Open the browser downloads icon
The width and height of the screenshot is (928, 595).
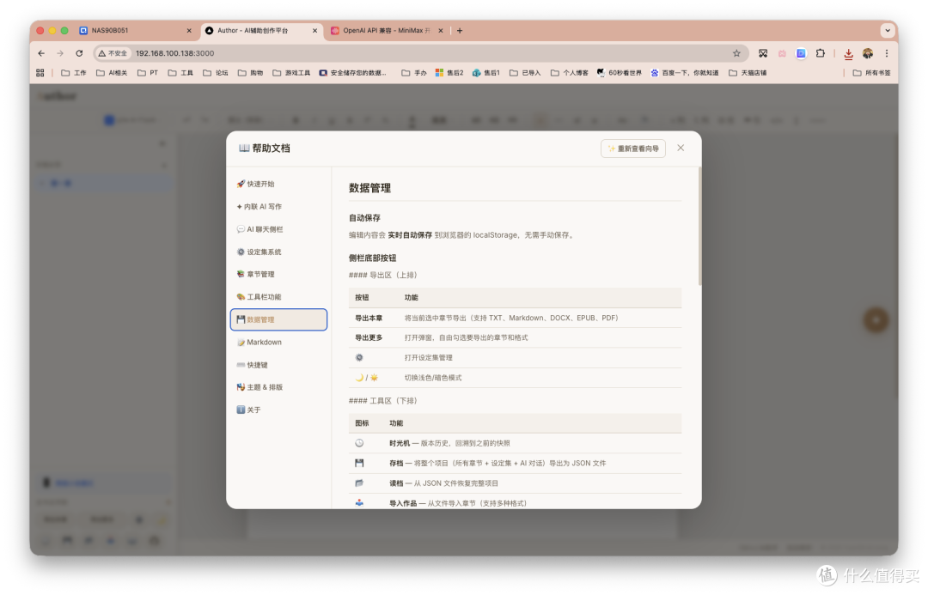click(x=848, y=54)
